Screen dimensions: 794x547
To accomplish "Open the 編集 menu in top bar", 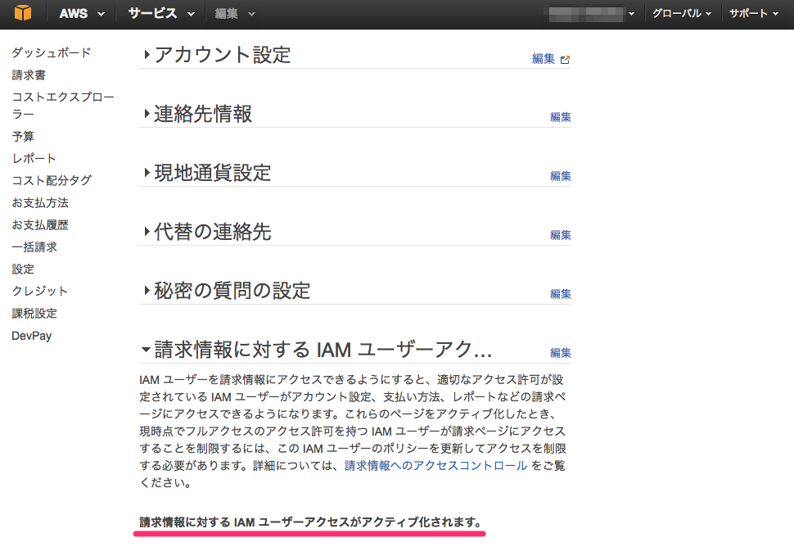I will pos(234,14).
